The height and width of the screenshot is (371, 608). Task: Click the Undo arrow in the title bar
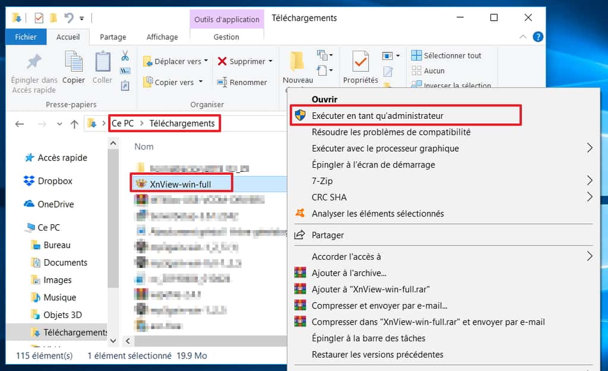click(69, 17)
